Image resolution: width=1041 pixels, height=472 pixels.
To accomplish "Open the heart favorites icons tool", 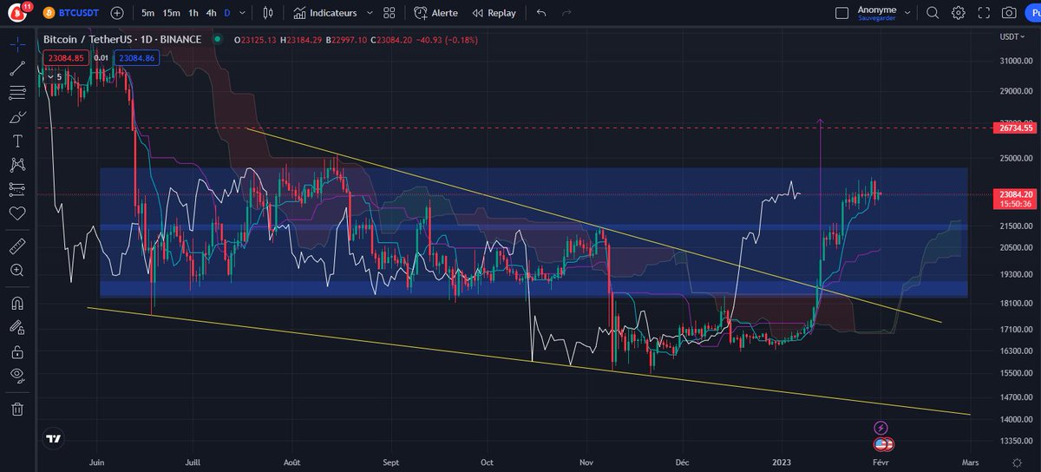I will click(x=17, y=213).
